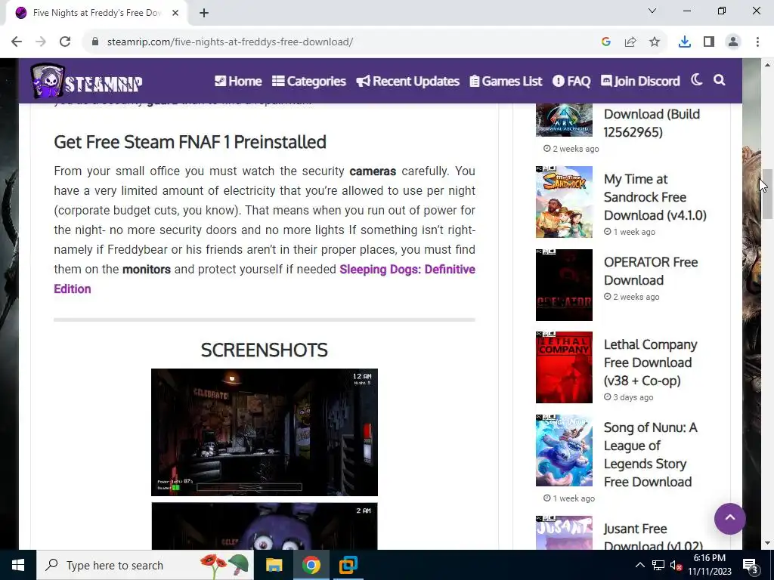The width and height of the screenshot is (774, 580).
Task: Click My Time at Sandrock thumbnail
Action: pyautogui.click(x=564, y=202)
